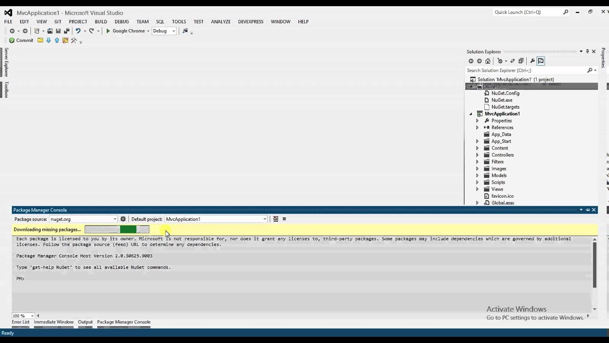Click the Commit button
Viewport: 609px width, 343px height.
[x=21, y=40]
